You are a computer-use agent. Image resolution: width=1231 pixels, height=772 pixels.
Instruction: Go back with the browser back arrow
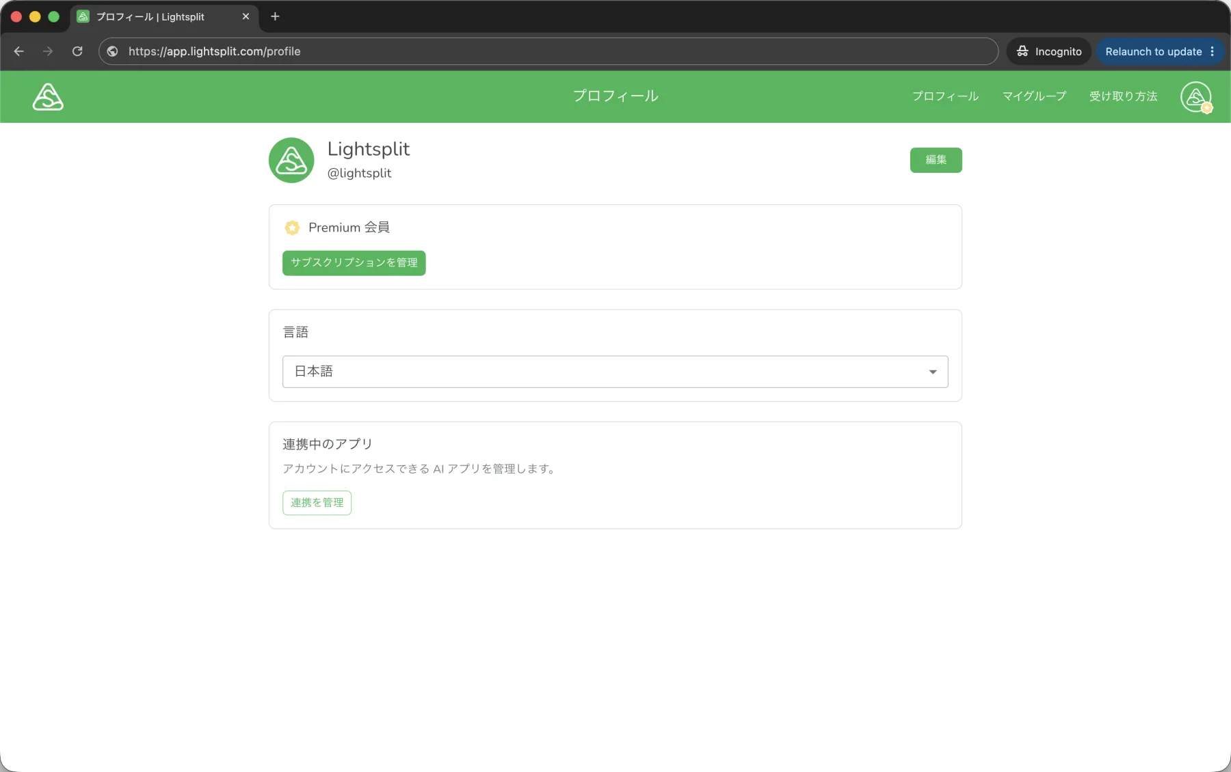[x=19, y=51]
